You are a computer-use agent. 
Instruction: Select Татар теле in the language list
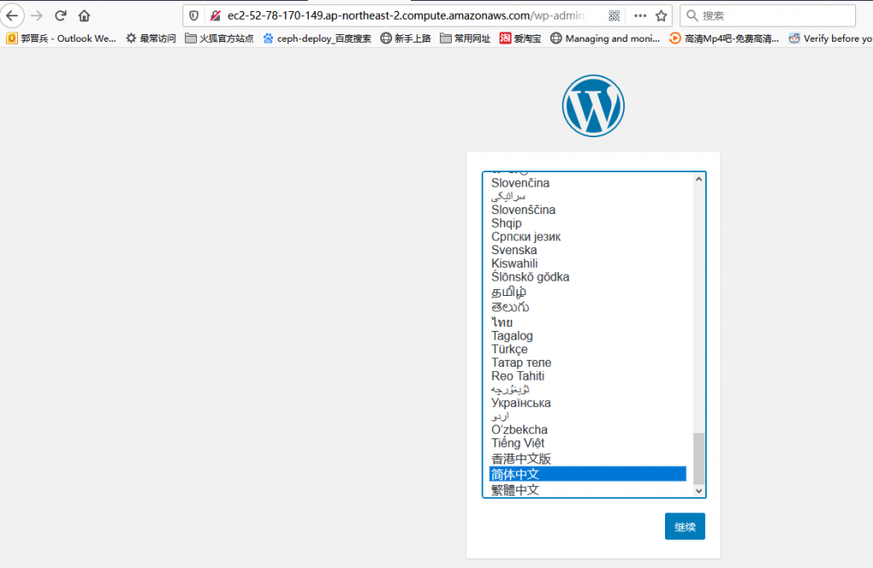pos(588,362)
